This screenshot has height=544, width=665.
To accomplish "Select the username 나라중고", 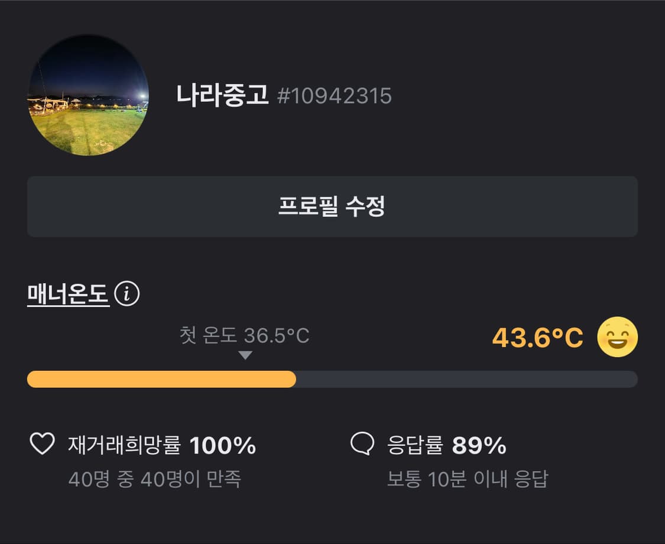I will pos(222,95).
